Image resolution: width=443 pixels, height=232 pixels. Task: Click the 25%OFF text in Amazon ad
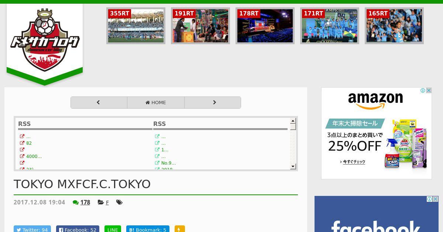[355, 146]
